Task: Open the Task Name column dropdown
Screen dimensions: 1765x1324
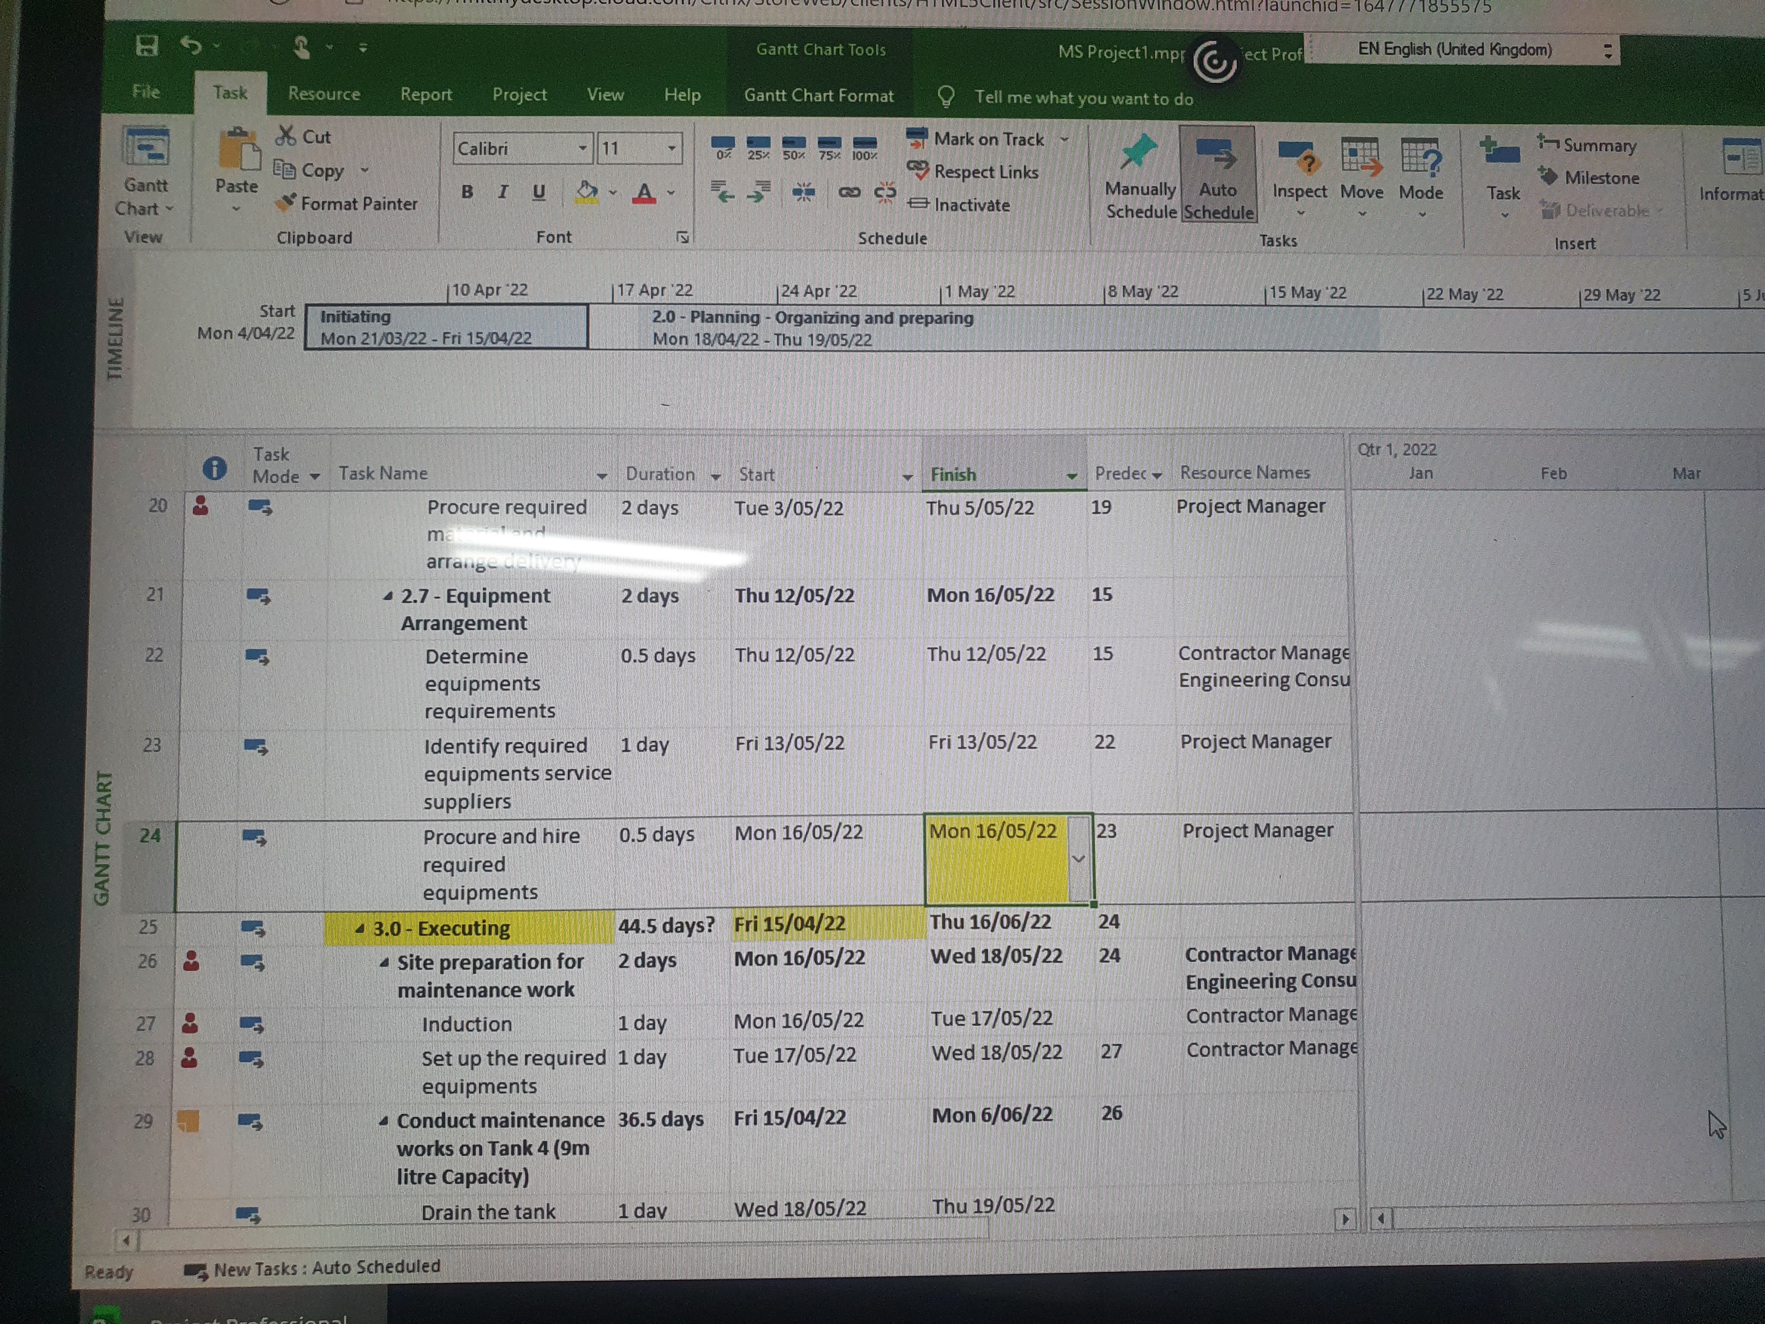Action: point(601,475)
